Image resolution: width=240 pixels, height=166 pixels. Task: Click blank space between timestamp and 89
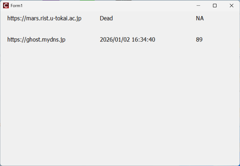click(176, 40)
